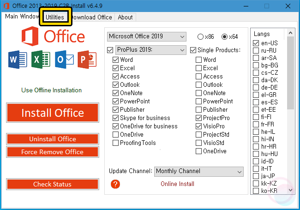
Task: Check the it-IT language
Action: coord(256,168)
